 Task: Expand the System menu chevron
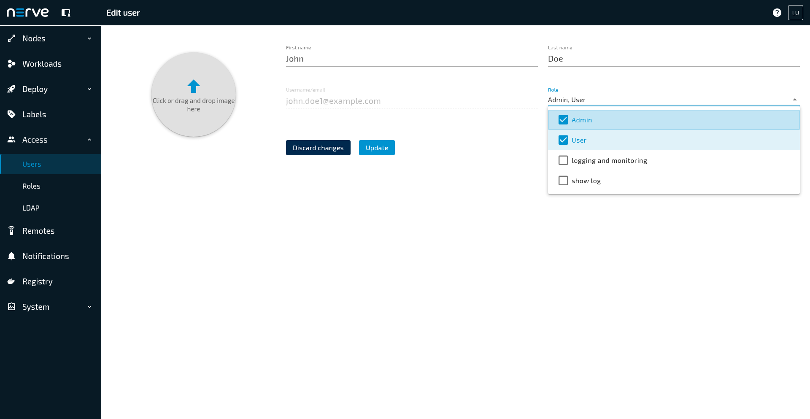[89, 307]
